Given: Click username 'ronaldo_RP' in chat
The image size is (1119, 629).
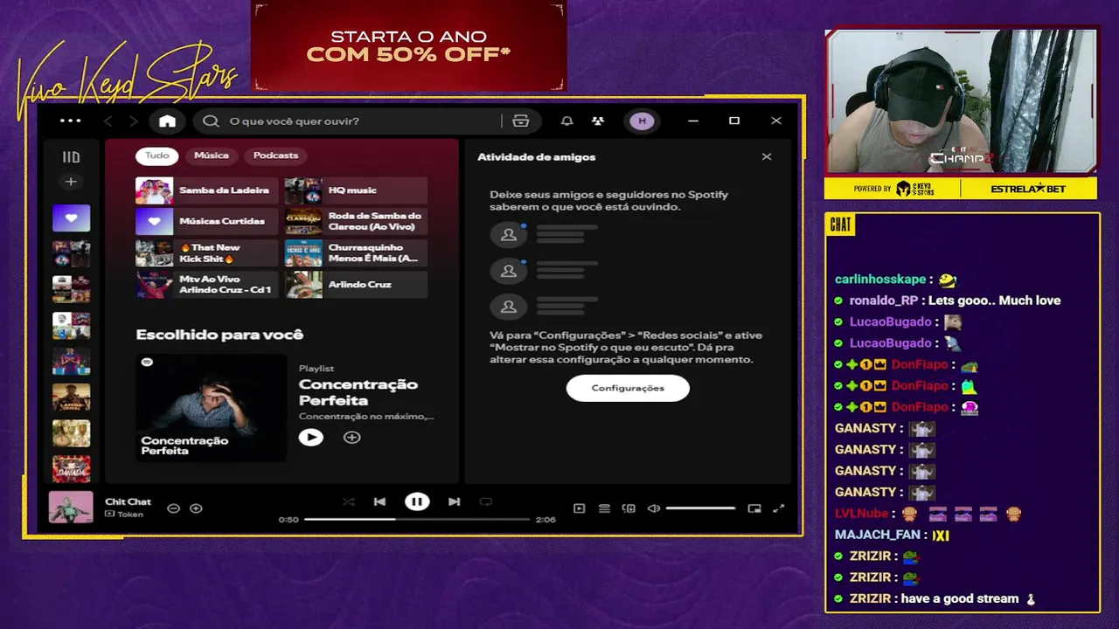Looking at the screenshot, I should pos(884,301).
